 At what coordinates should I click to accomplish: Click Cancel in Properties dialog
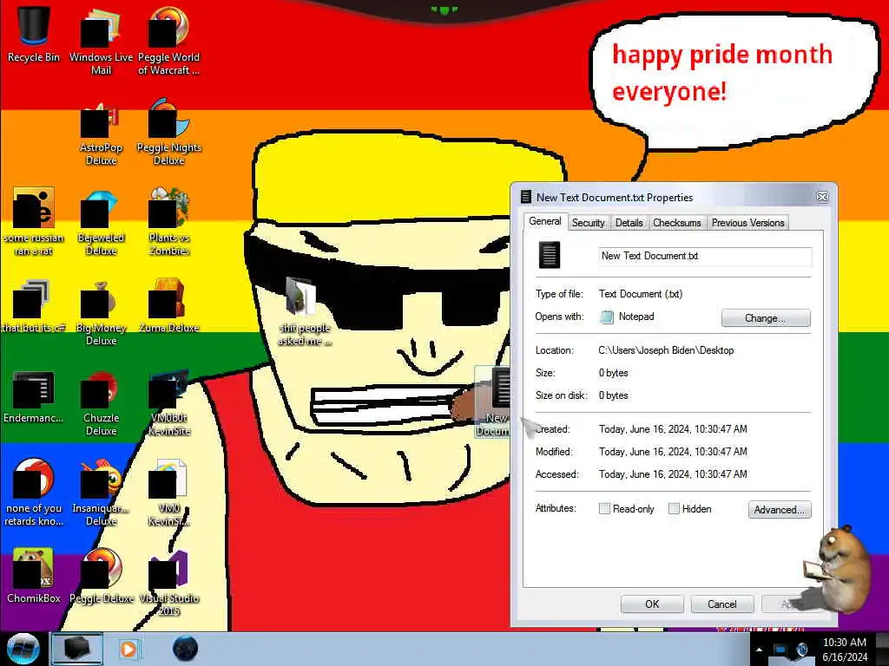(721, 604)
